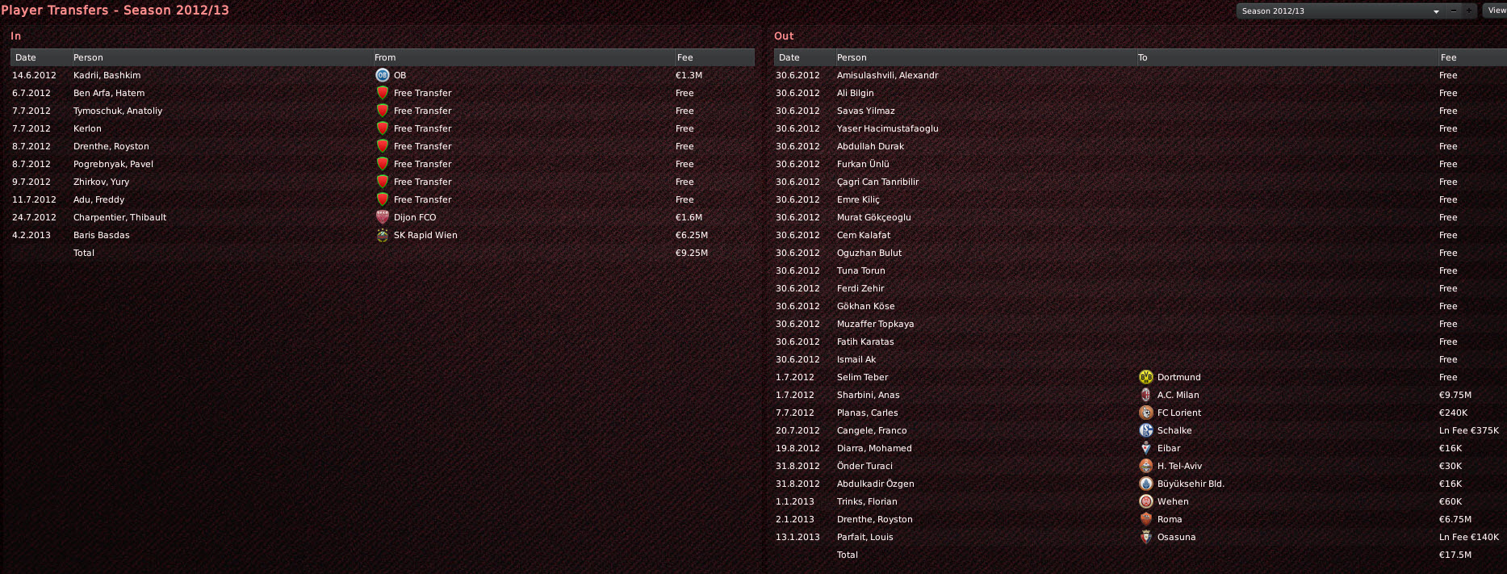Open player Kadrii, Bashkim
1507x574 pixels.
click(x=107, y=75)
